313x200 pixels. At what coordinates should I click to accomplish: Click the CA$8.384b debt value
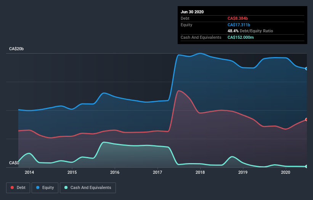[238, 18]
